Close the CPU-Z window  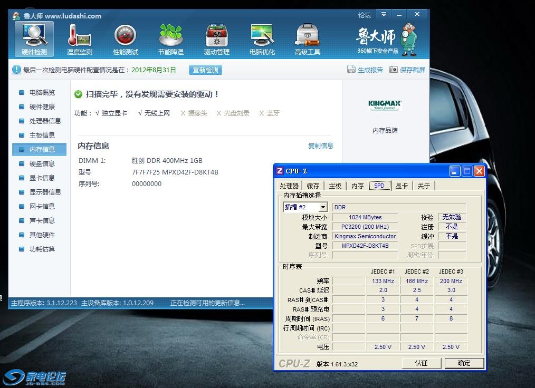[479, 171]
